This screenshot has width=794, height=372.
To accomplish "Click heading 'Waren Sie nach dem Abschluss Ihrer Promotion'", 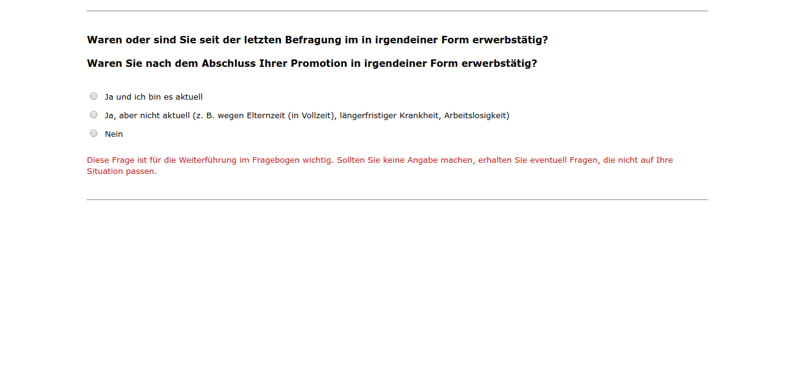I will click(312, 64).
